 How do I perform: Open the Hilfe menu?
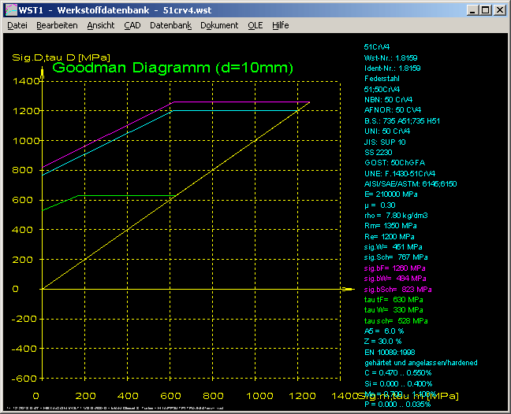tap(280, 25)
